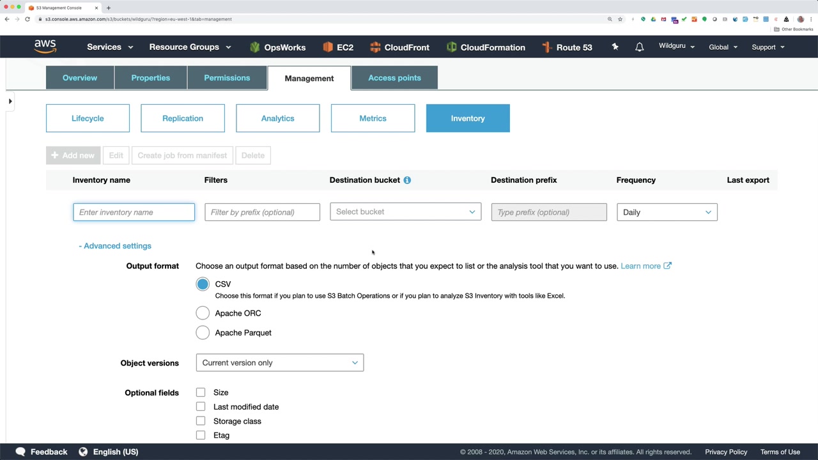818x460 pixels.
Task: Check the Etag optional field
Action: pos(201,435)
